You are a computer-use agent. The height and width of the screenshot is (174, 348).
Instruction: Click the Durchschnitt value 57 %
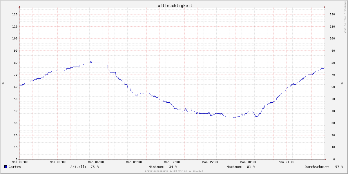pos(339,167)
